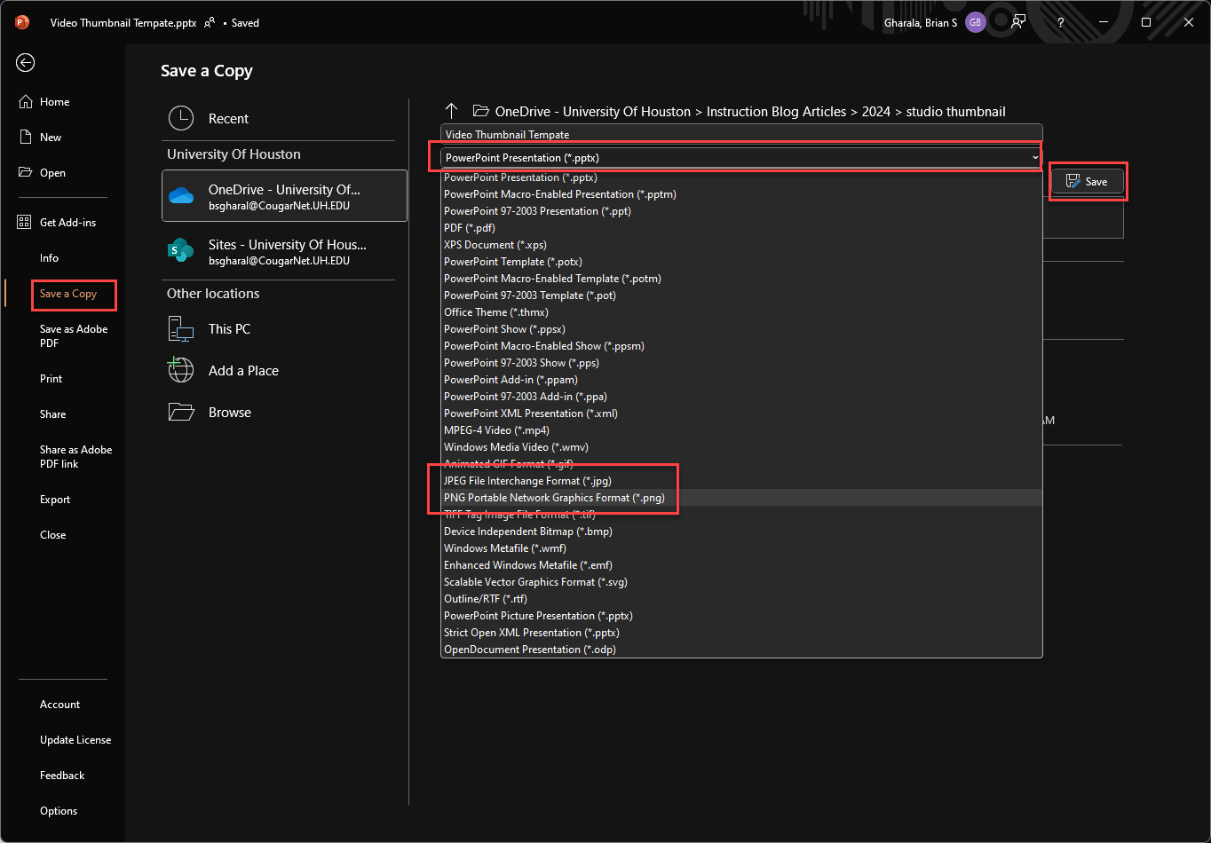Click Update License

coord(75,740)
